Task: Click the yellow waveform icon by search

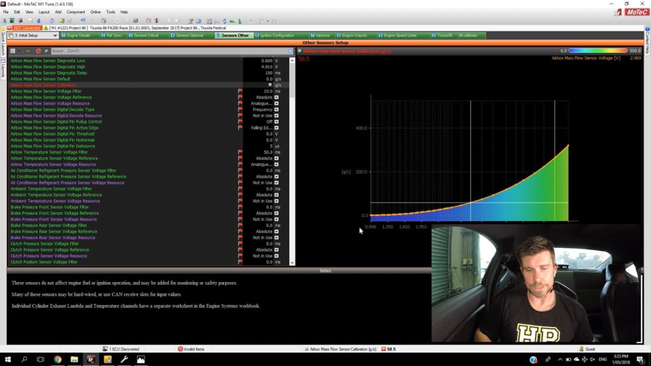Action: [28, 51]
